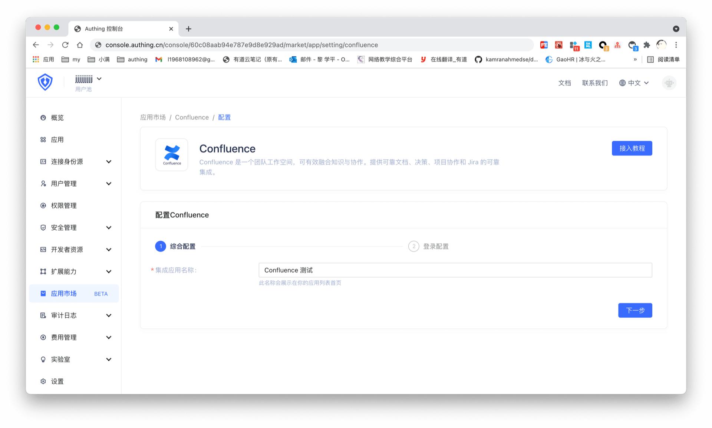This screenshot has width=712, height=428.
Task: Expand the 审计日志 chevron
Action: 109,315
